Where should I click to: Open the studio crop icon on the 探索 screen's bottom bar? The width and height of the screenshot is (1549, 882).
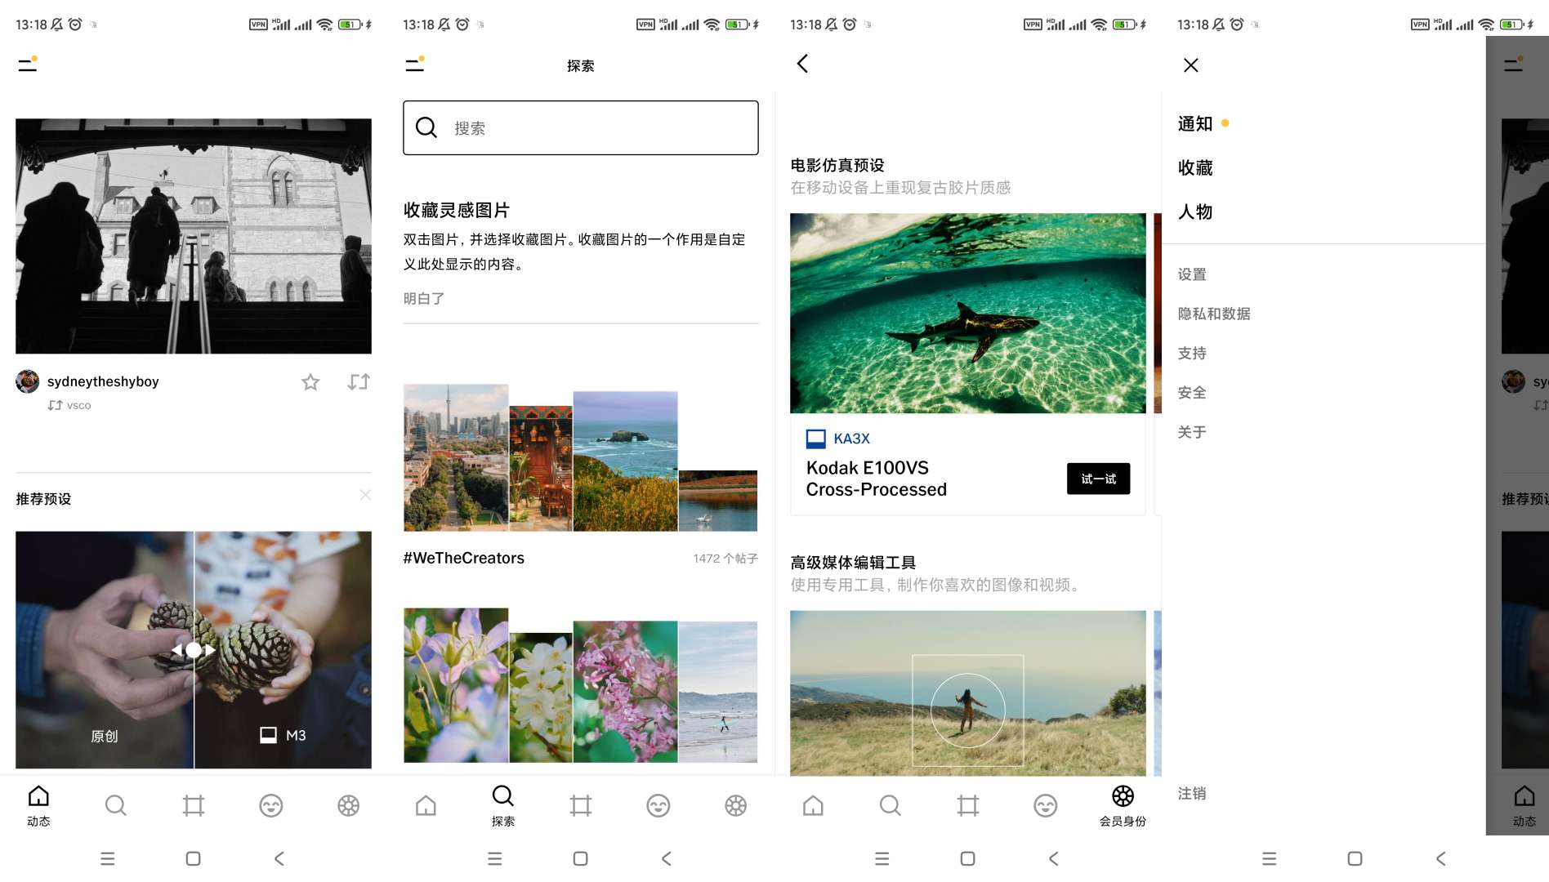point(581,806)
